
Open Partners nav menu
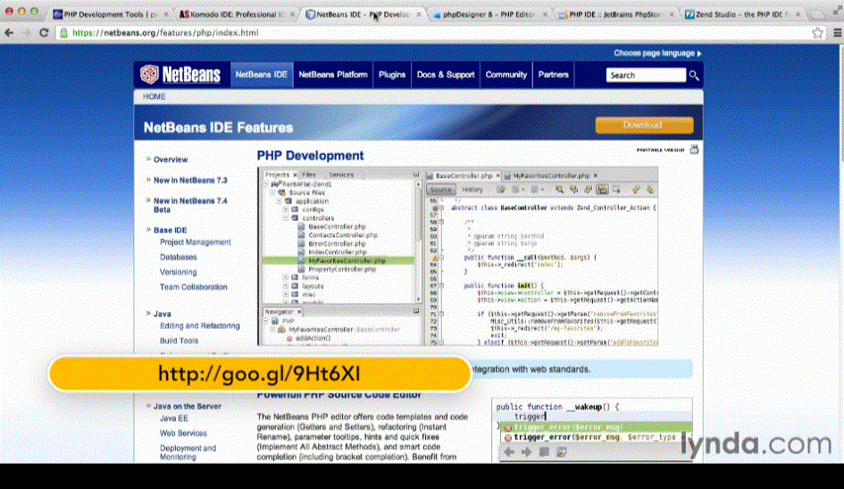tap(554, 75)
